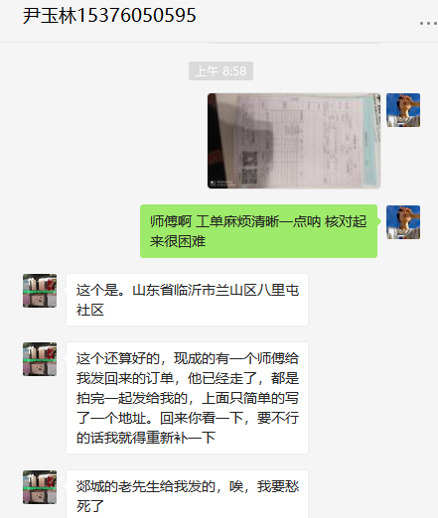Click the text 要不行的话我就得重新补一下
This screenshot has height=518, width=438.
188,428
